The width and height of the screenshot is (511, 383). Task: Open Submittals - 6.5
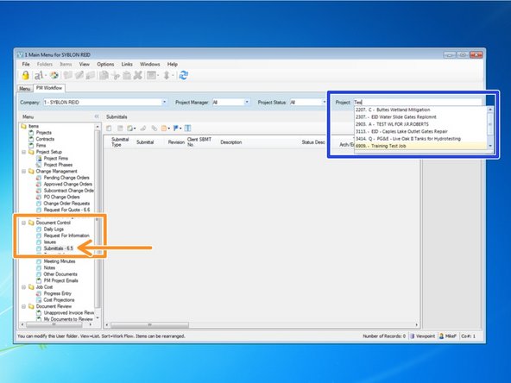(59, 248)
